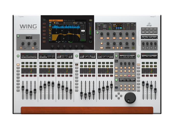174x129 pixels.
Task: Open the orange folder icon on touchscreen header
Action: [x=50, y=20]
